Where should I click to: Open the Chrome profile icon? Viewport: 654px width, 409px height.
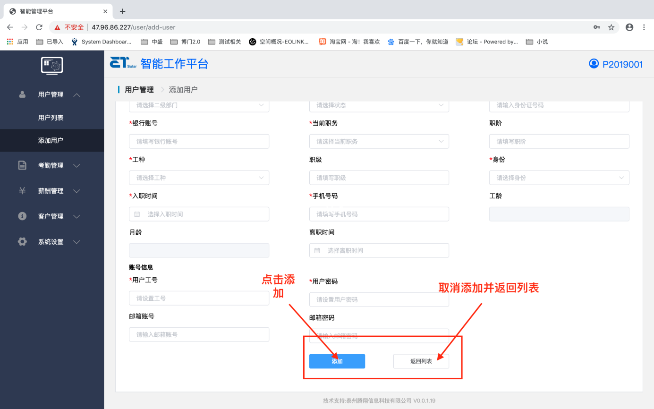629,27
